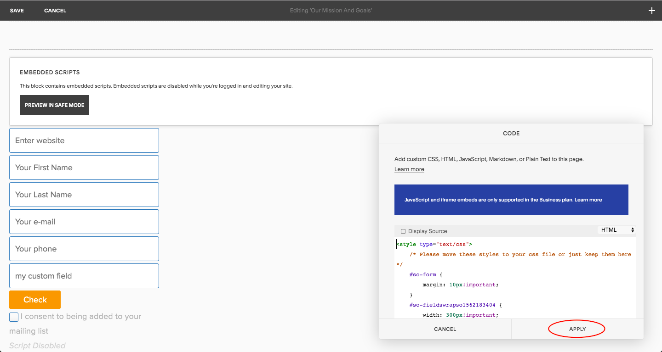The height and width of the screenshot is (352, 662).
Task: Select the Your Last Name field
Action: 84,195
